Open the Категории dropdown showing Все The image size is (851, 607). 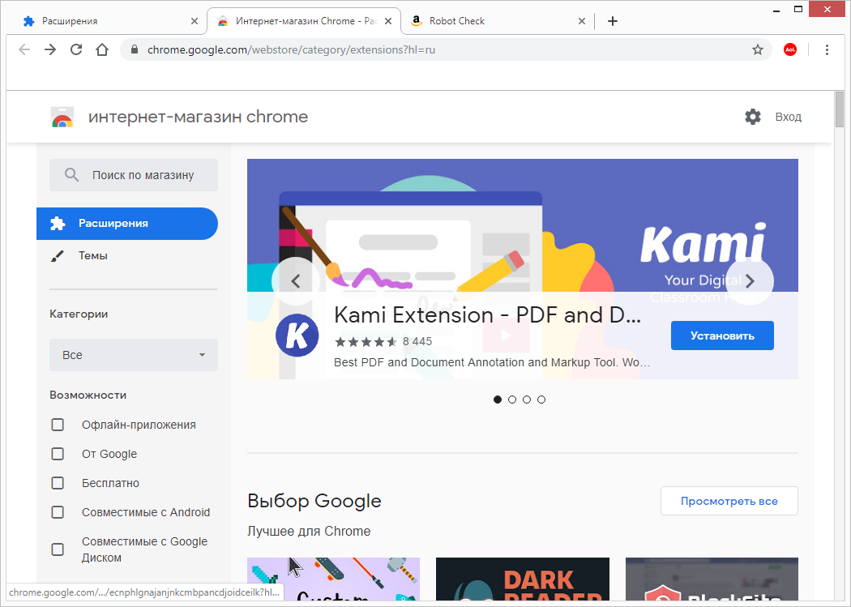[134, 355]
